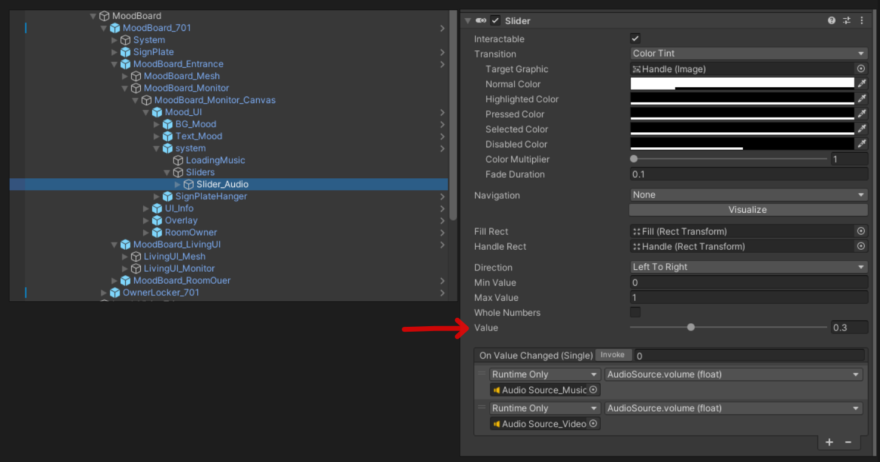Click the prefab open arrow for SignPlate
This screenshot has width=880, height=462.
coord(442,52)
